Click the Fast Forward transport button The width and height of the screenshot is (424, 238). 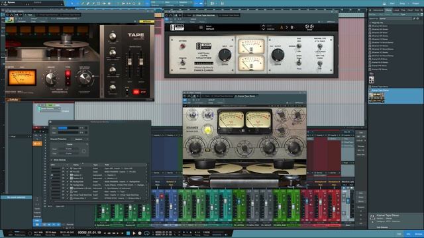(x=114, y=233)
